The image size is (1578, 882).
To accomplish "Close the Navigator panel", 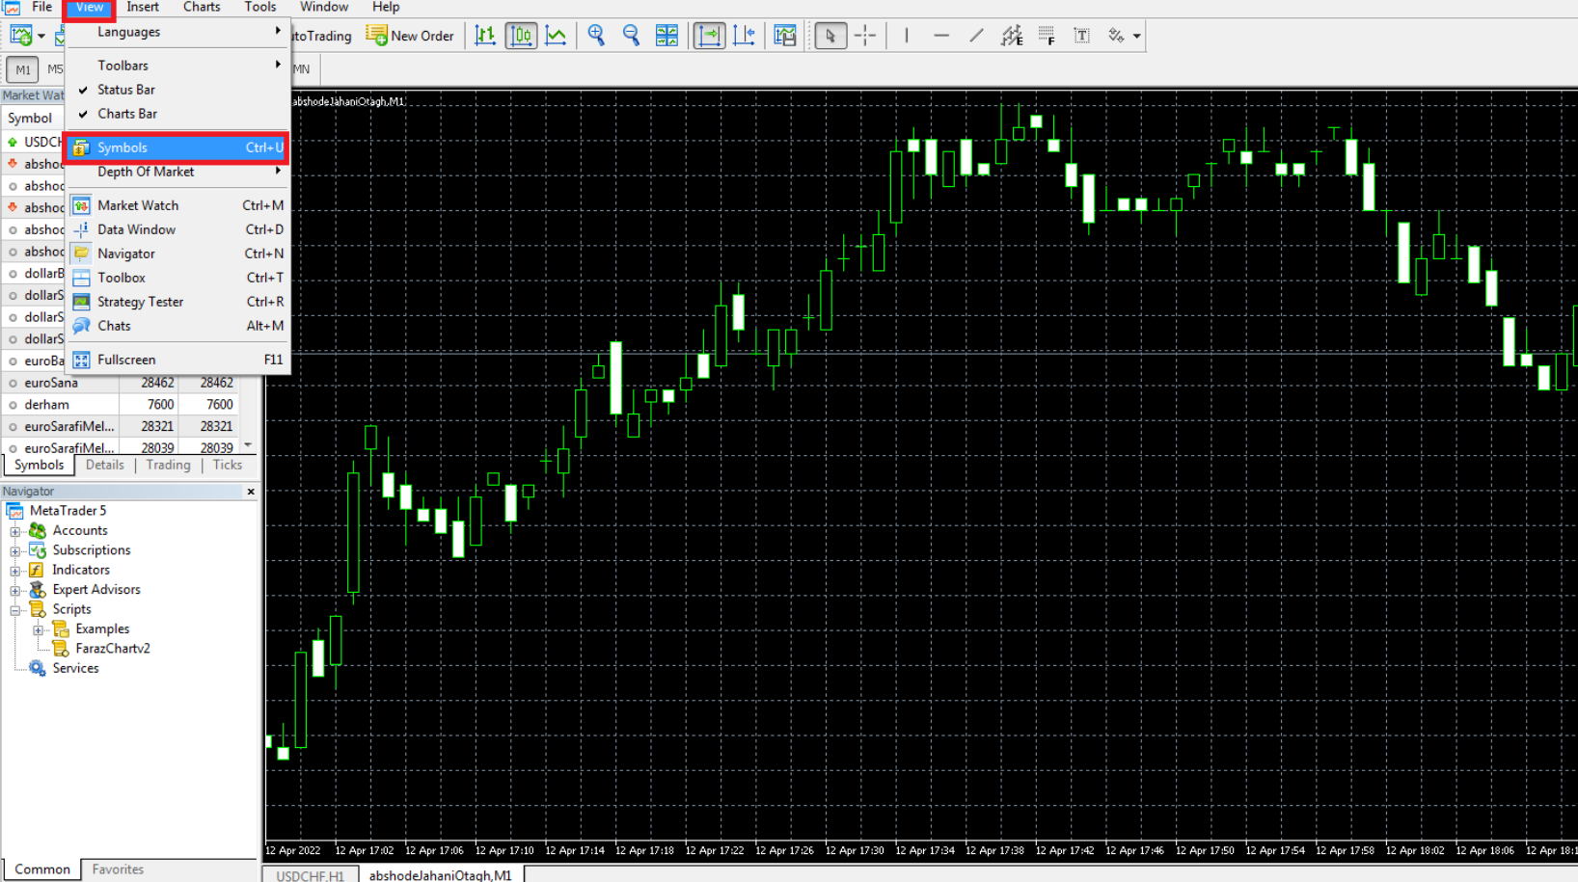I will coord(251,492).
